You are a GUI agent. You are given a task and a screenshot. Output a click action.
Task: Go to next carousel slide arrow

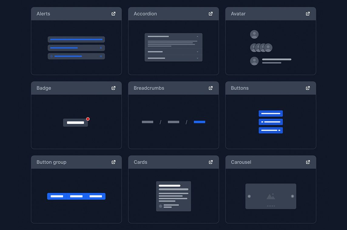(x=292, y=196)
